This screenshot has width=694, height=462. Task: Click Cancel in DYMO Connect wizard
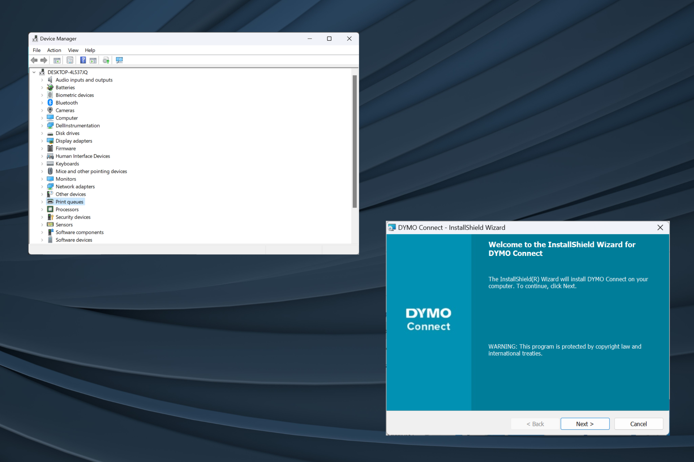tap(639, 423)
